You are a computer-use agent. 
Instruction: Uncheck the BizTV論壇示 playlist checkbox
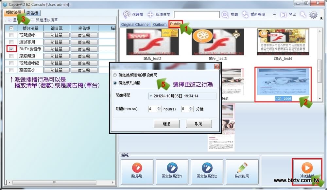pos(11,49)
